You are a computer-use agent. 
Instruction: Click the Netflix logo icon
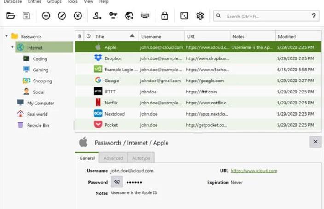coord(98,102)
